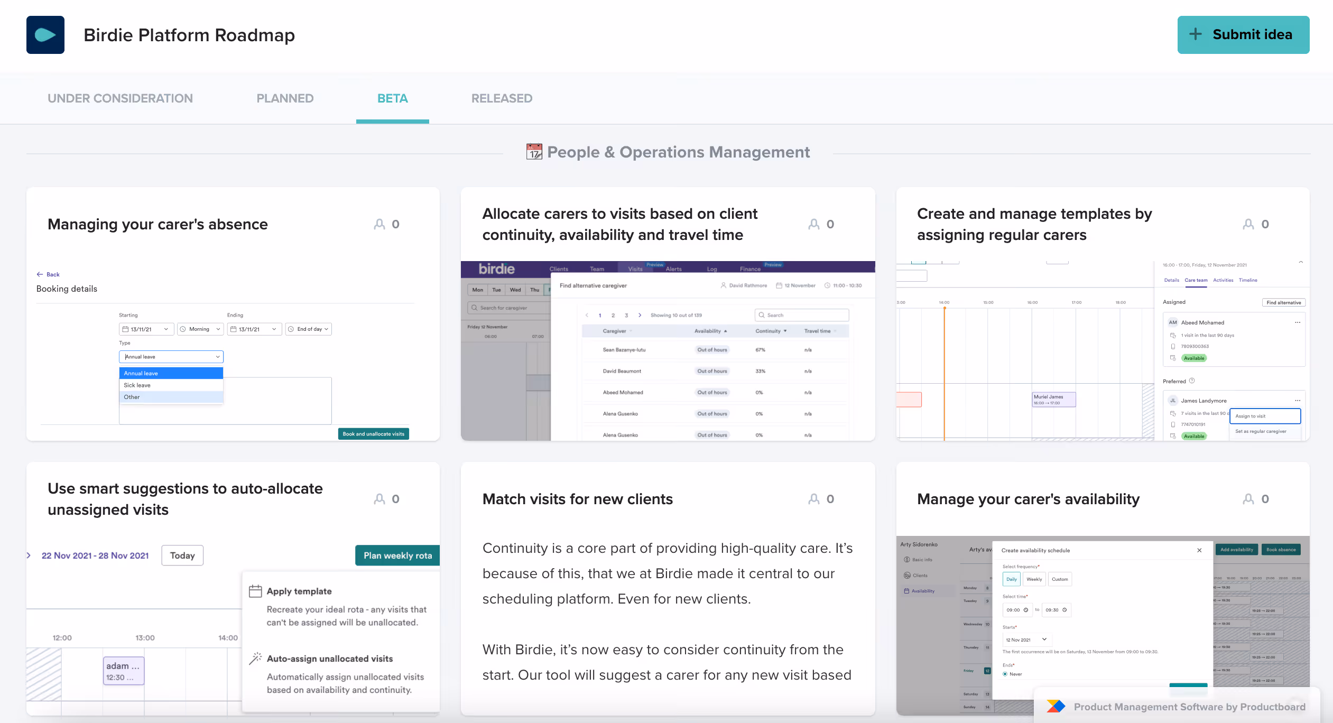Click the Birdie logo icon
This screenshot has width=1333, height=723.
tap(45, 35)
